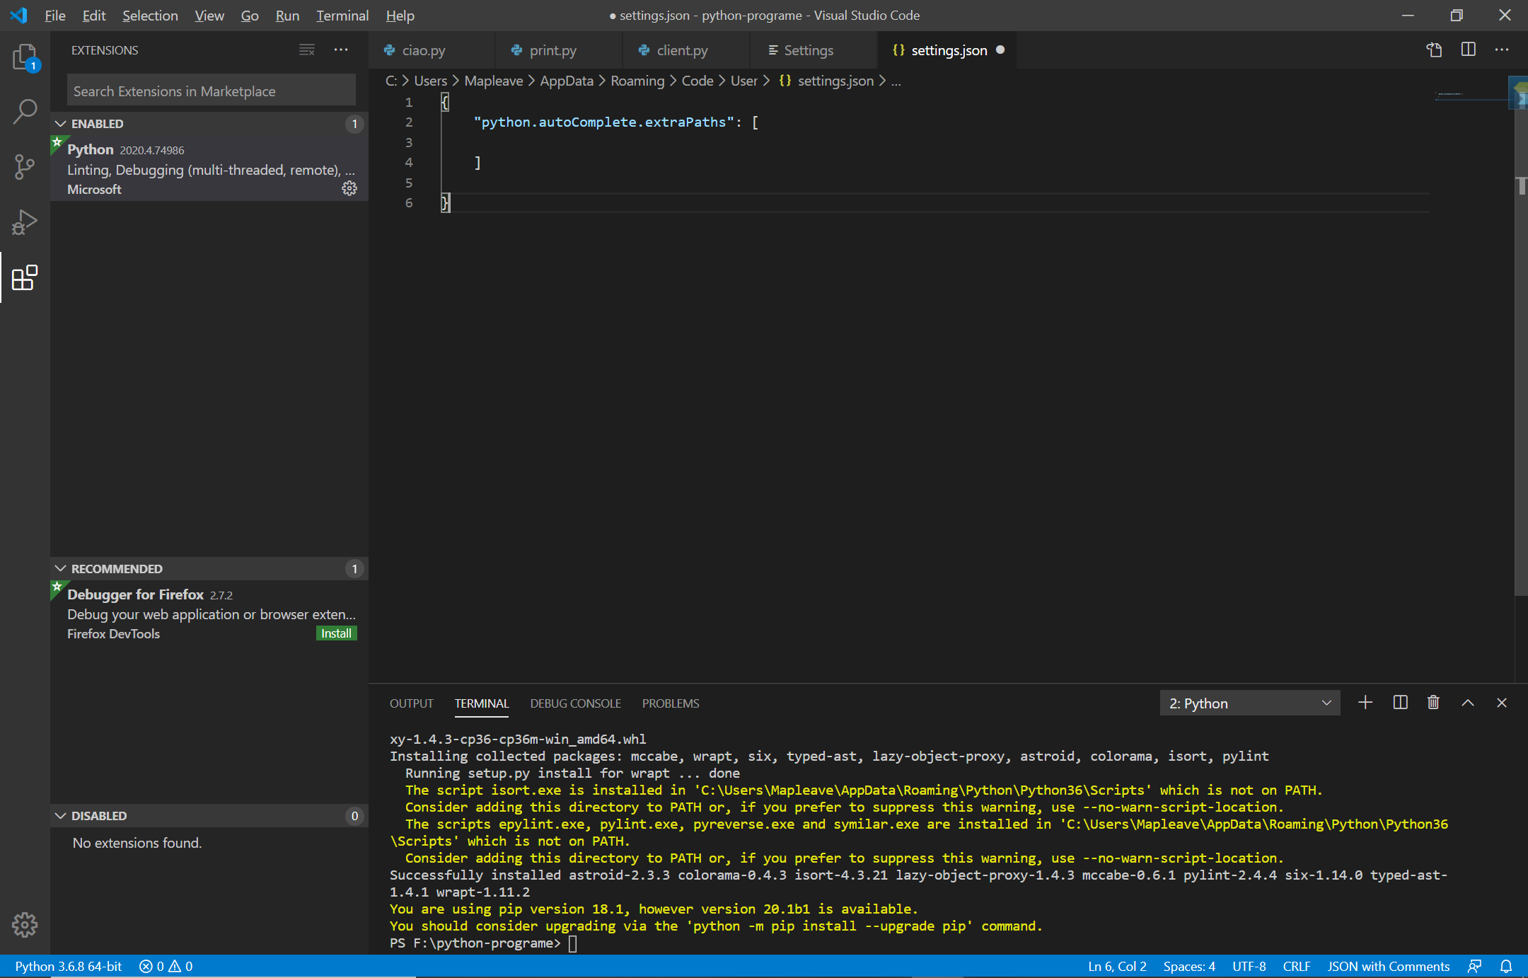
Task: Open the notifications bell
Action: coord(1505,966)
